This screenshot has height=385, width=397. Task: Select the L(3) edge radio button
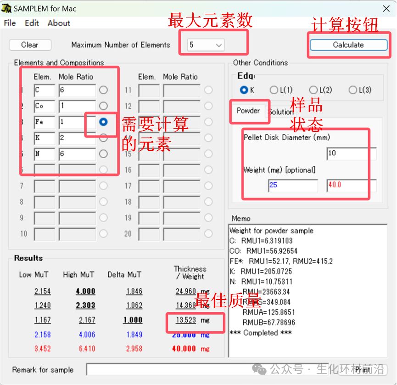pos(353,90)
